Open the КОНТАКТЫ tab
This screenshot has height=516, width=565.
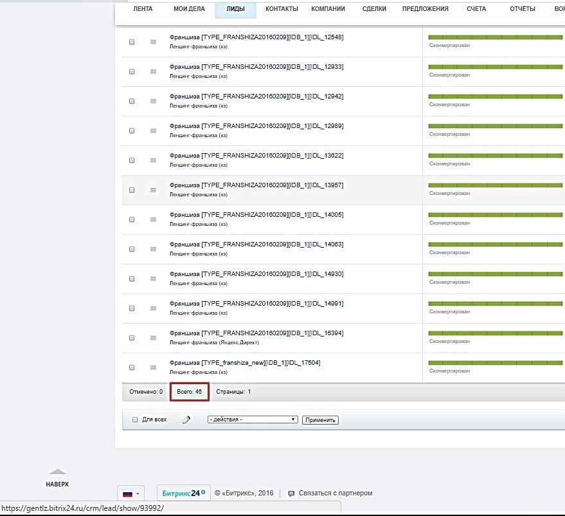point(282,9)
